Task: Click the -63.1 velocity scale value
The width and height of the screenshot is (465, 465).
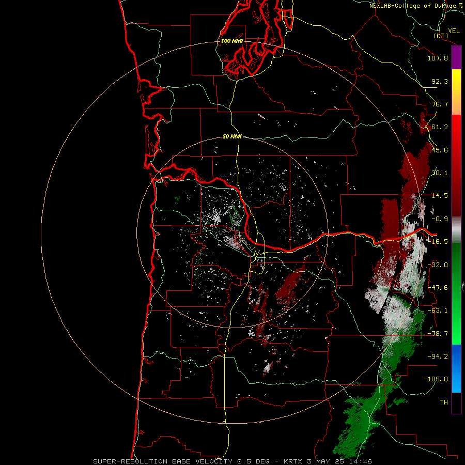Action: 438,311
